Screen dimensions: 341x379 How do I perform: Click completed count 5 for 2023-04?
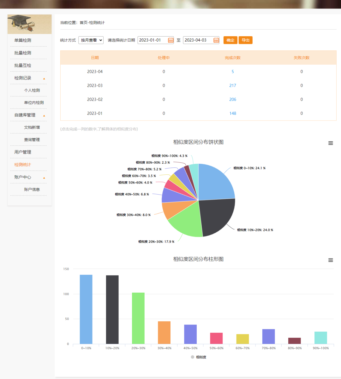click(x=233, y=72)
